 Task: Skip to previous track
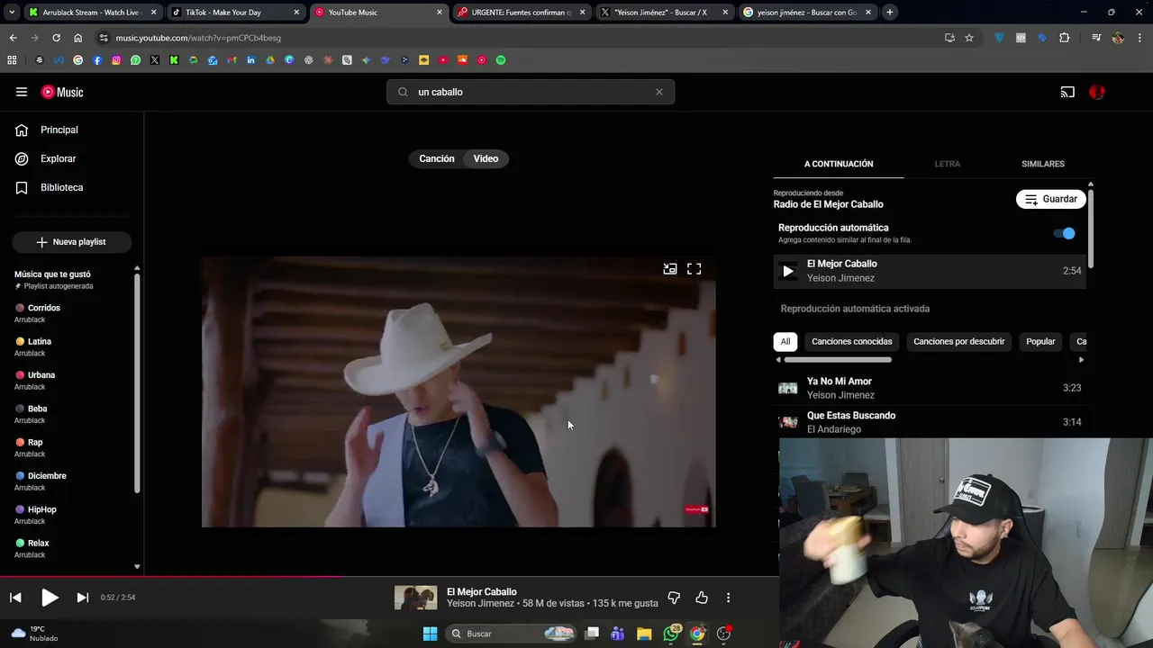pos(15,598)
